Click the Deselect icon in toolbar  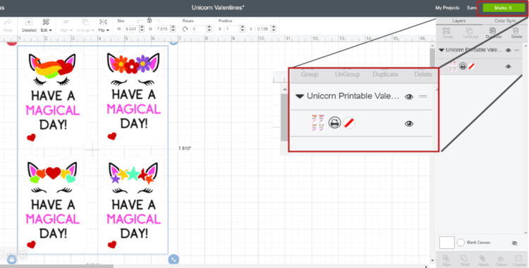tap(29, 23)
